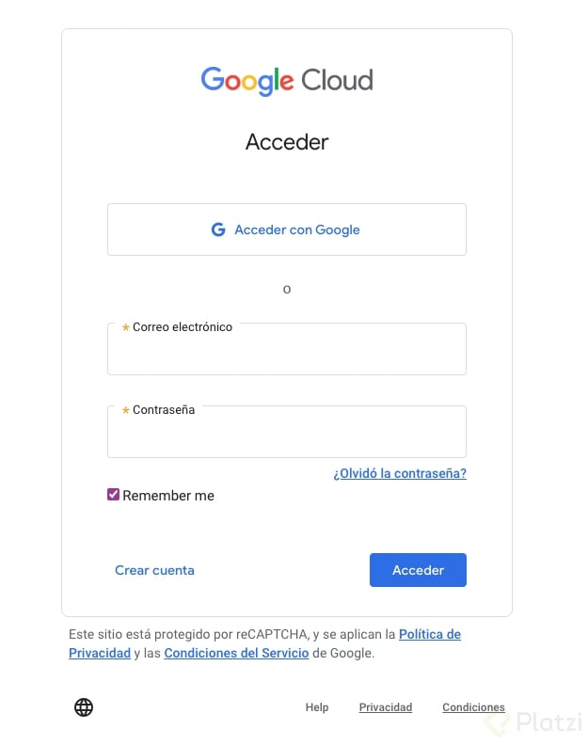
Task: Click the Google G logo icon
Action: click(x=218, y=230)
